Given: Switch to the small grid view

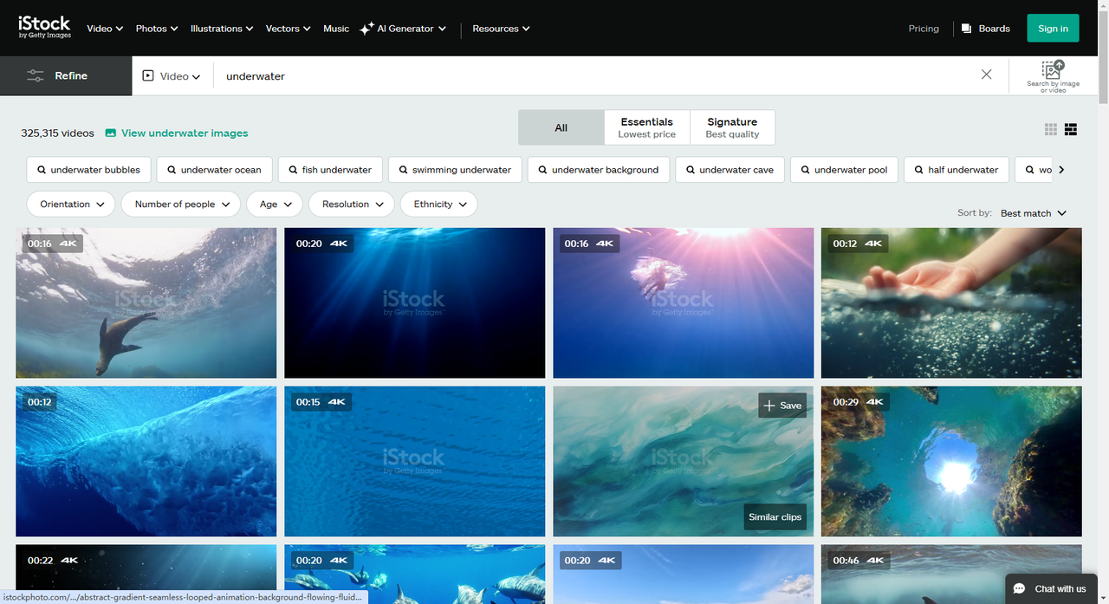Looking at the screenshot, I should (1051, 129).
